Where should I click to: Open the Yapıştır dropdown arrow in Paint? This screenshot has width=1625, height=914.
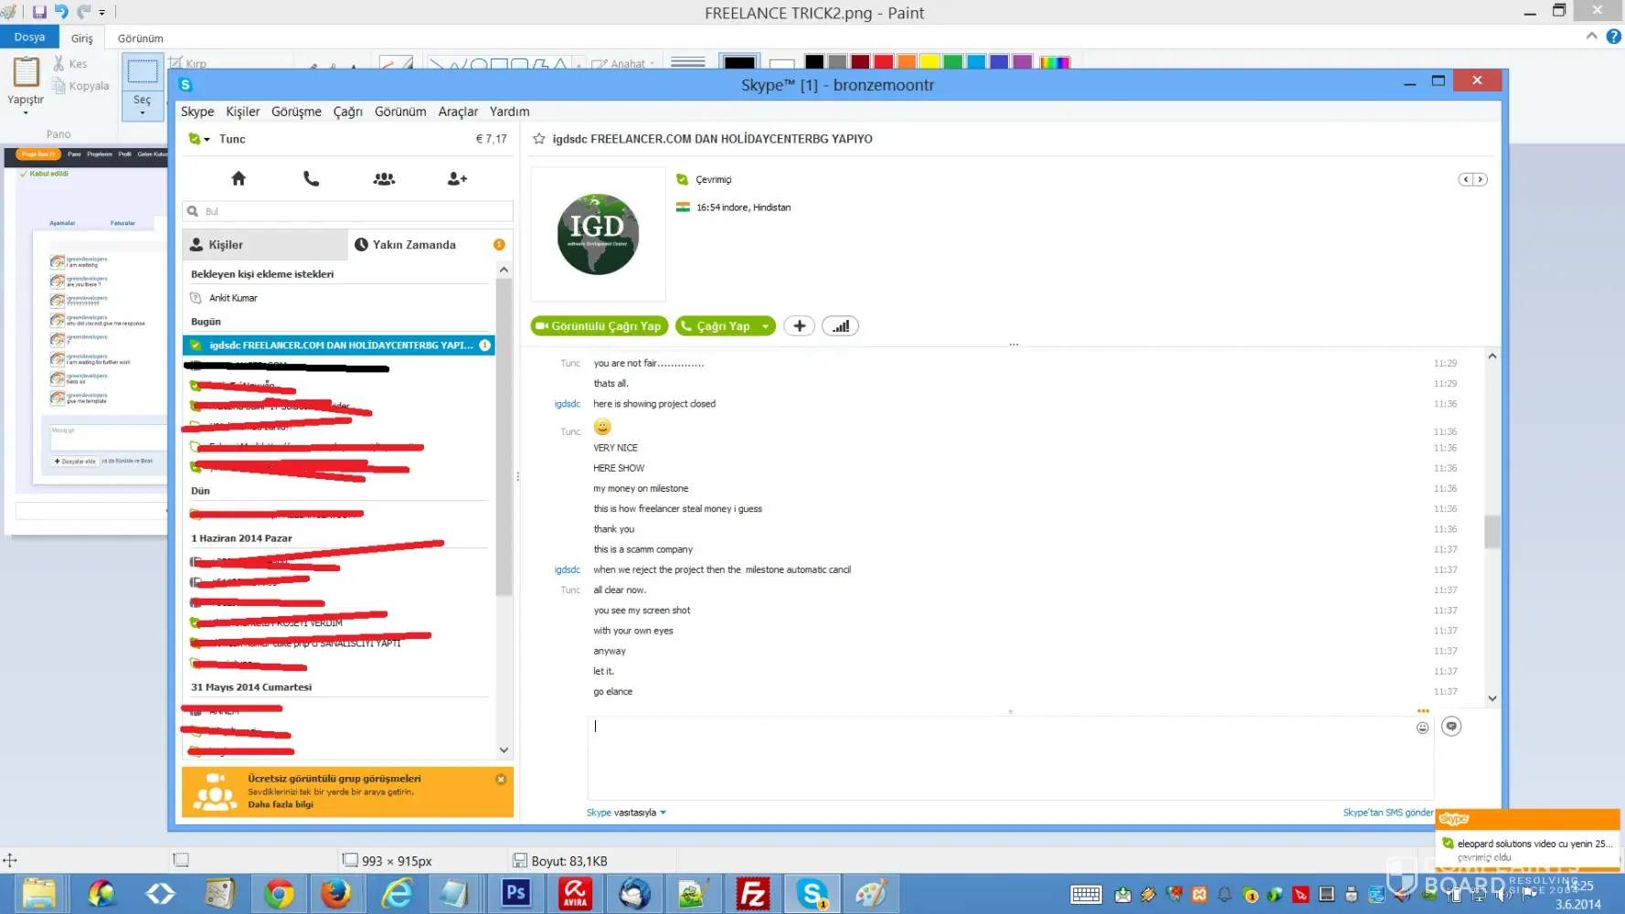(x=26, y=112)
